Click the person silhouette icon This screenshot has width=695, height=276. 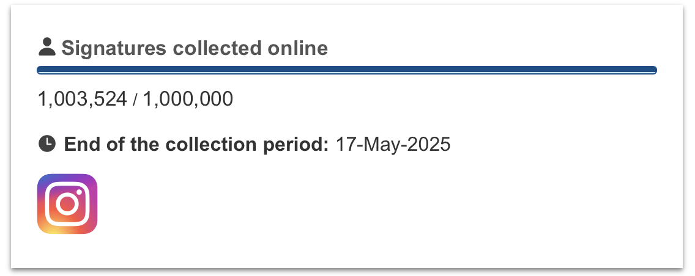coord(47,47)
